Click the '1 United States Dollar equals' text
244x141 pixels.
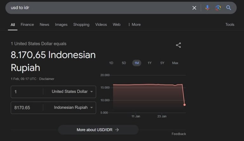38,44
